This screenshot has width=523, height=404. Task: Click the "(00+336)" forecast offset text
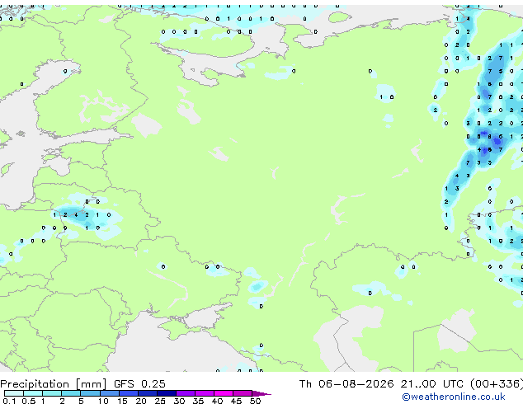(x=497, y=384)
